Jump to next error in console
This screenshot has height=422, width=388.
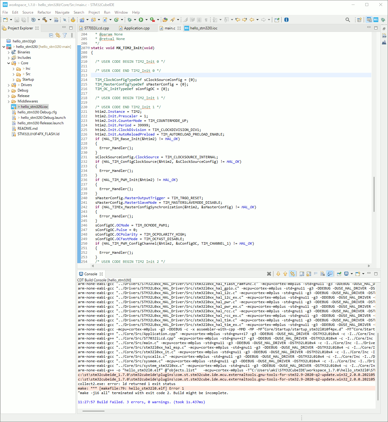[x=278, y=274]
